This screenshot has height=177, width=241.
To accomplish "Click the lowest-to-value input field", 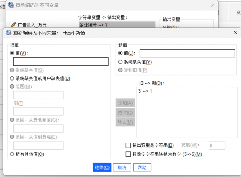I will pos(38,128).
